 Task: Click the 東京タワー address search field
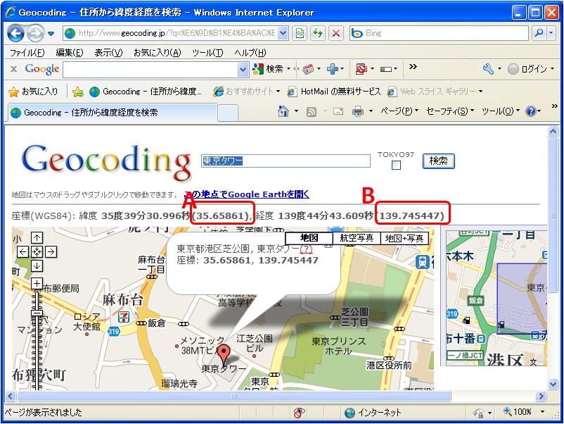tap(286, 161)
